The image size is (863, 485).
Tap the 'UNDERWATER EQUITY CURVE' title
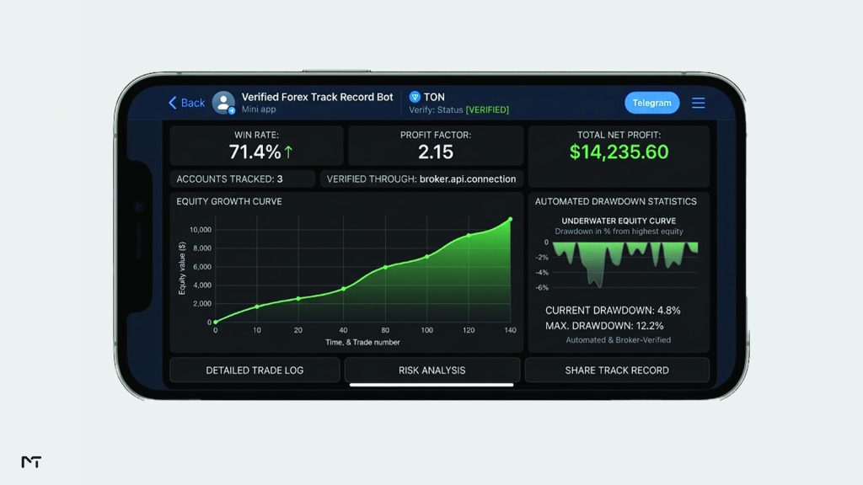tap(619, 221)
